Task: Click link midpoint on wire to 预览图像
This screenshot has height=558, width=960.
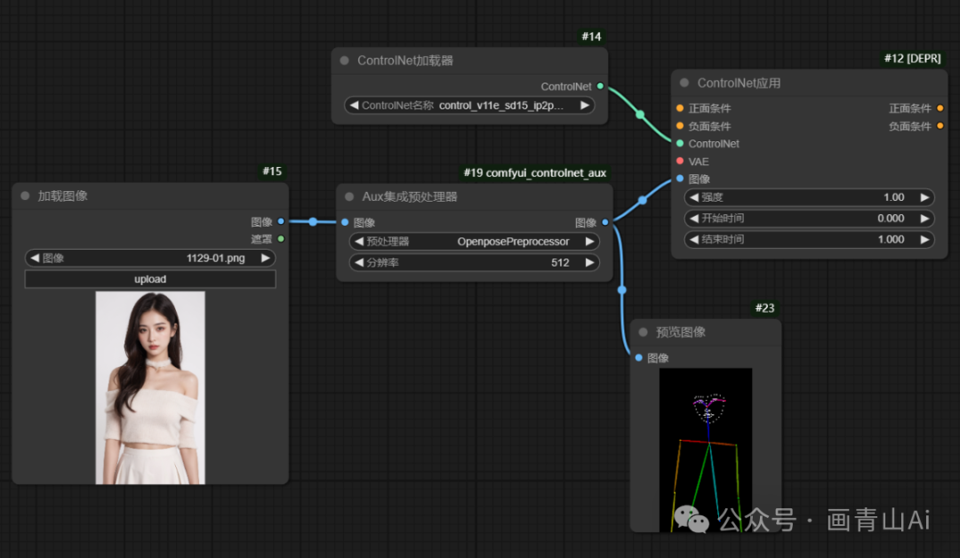Action: [622, 290]
